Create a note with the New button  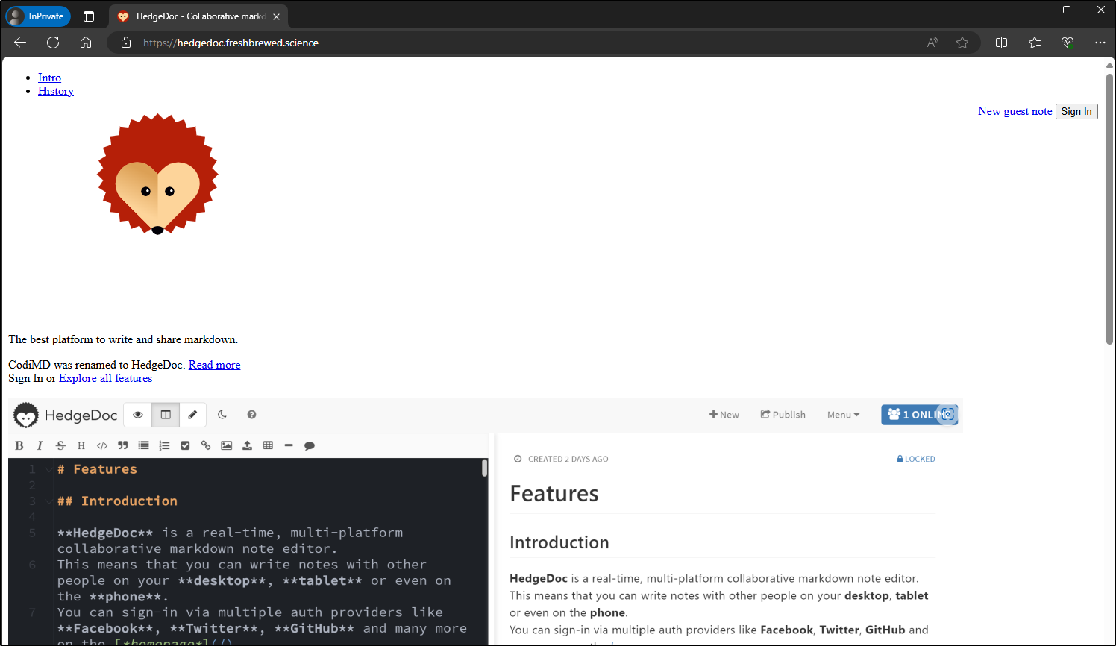point(724,415)
